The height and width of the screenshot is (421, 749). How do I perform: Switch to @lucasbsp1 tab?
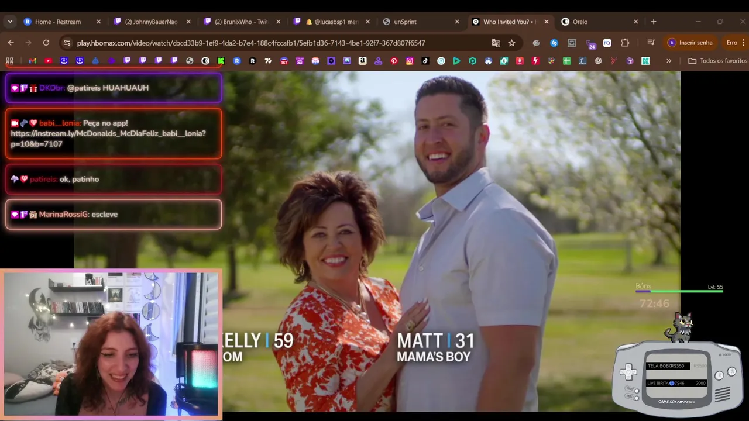point(332,22)
